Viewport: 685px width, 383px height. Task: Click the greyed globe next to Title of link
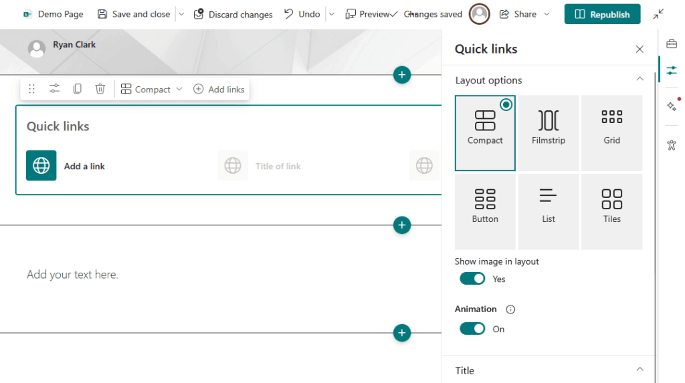pos(232,166)
